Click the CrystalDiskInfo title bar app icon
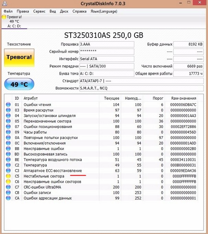 pyautogui.click(x=4, y=4)
